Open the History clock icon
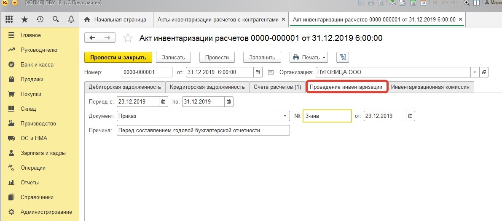502x221 pixels. pyautogui.click(x=40, y=19)
